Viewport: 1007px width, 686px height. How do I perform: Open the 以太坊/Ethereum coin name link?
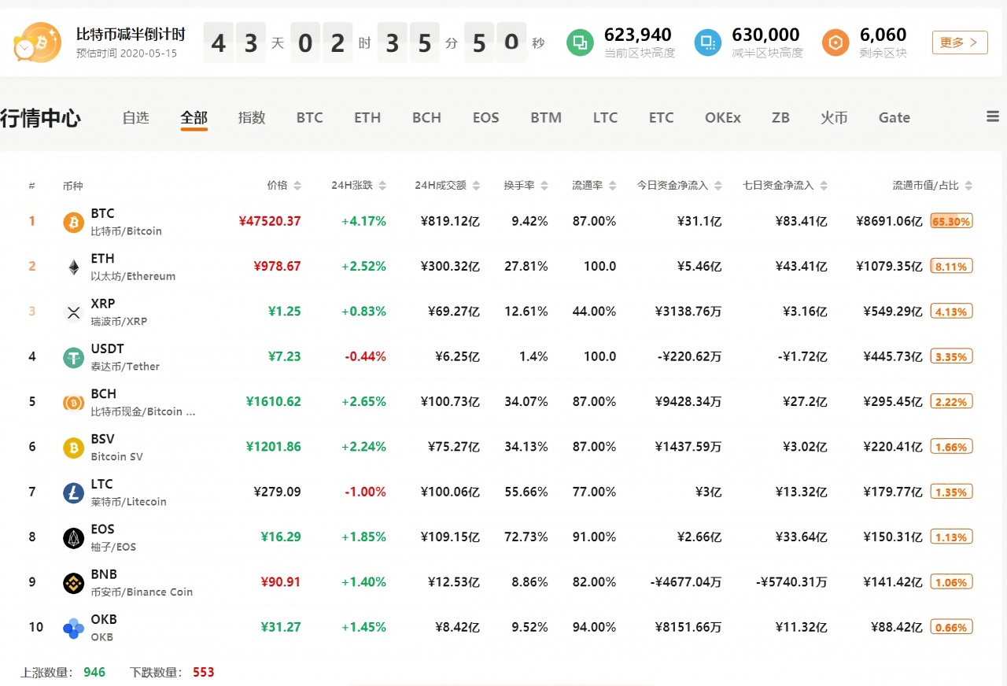coord(134,276)
